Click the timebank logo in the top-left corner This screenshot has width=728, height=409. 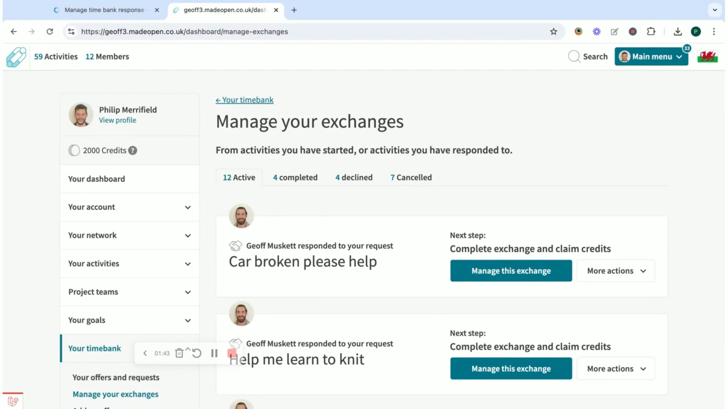click(16, 57)
